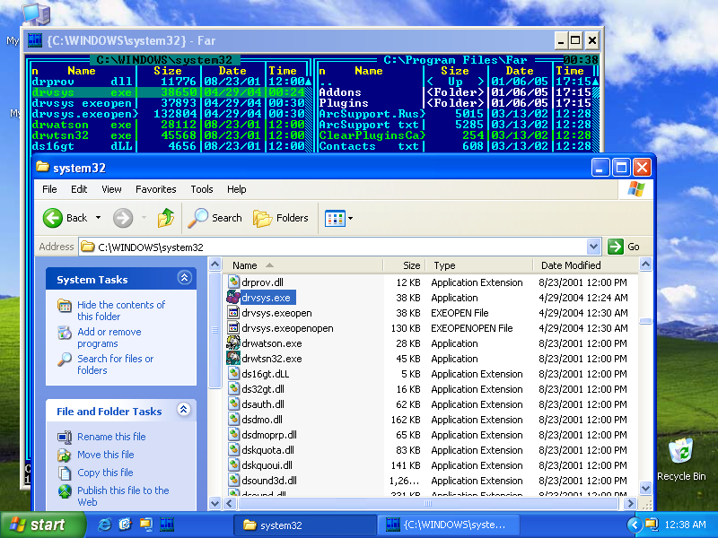Click the dsound3d.dll file icon
The image size is (718, 538).
coord(233,480)
